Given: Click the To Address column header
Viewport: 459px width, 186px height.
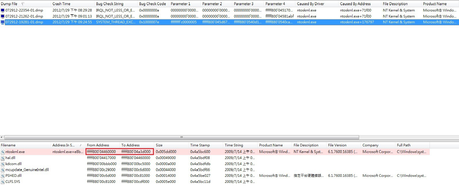Looking at the screenshot, I should (x=137, y=145).
